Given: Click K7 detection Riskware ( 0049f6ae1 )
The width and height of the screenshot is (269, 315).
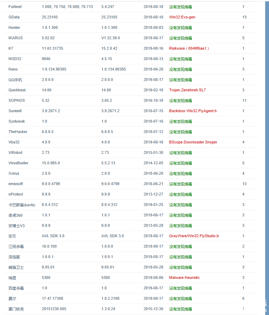Looking at the screenshot, I should pos(189,48).
